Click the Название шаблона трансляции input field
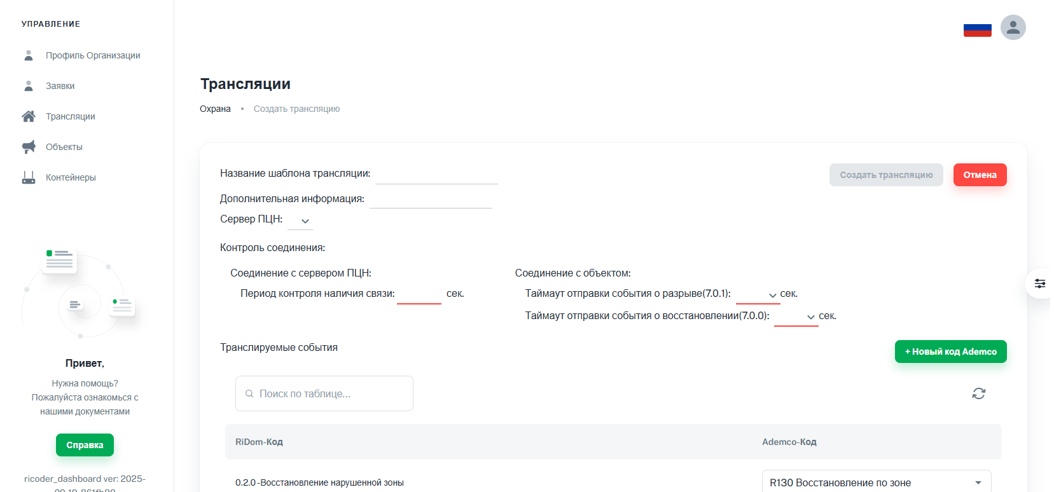Screen dimensions: 1054x492 point(436,174)
